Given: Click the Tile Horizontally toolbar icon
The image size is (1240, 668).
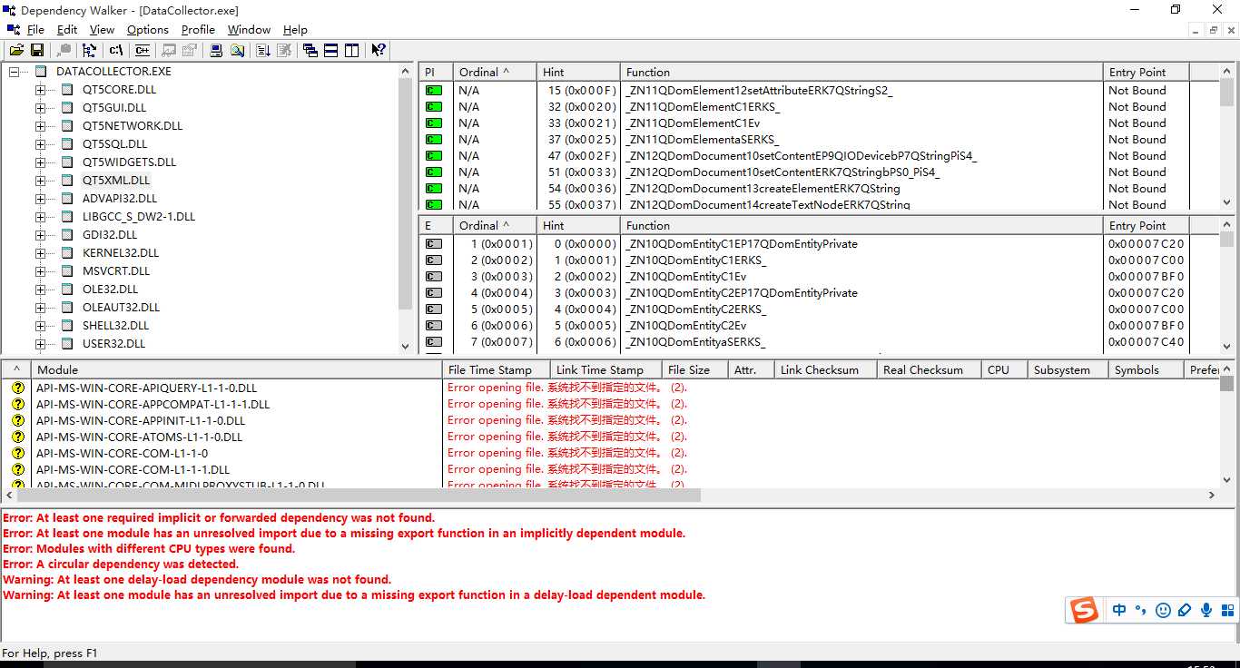Looking at the screenshot, I should (x=330, y=50).
